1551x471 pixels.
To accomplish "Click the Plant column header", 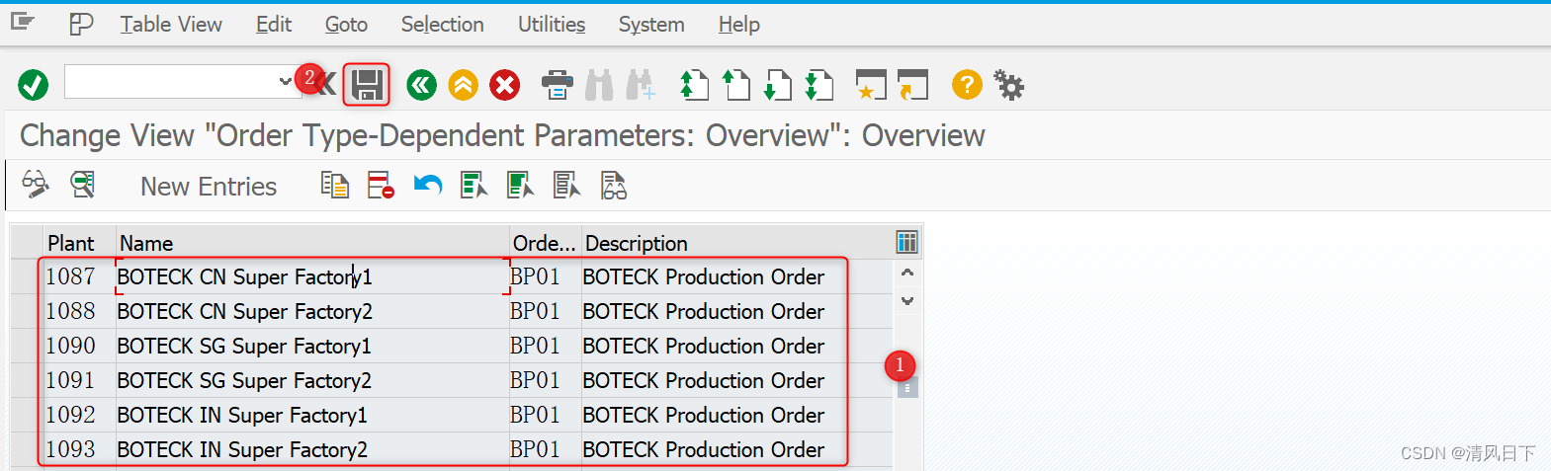I will (80, 243).
